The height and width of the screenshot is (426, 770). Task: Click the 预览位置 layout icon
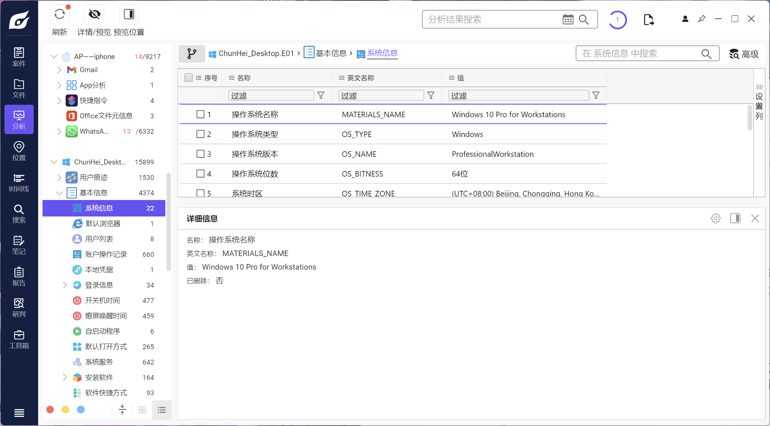tap(129, 14)
